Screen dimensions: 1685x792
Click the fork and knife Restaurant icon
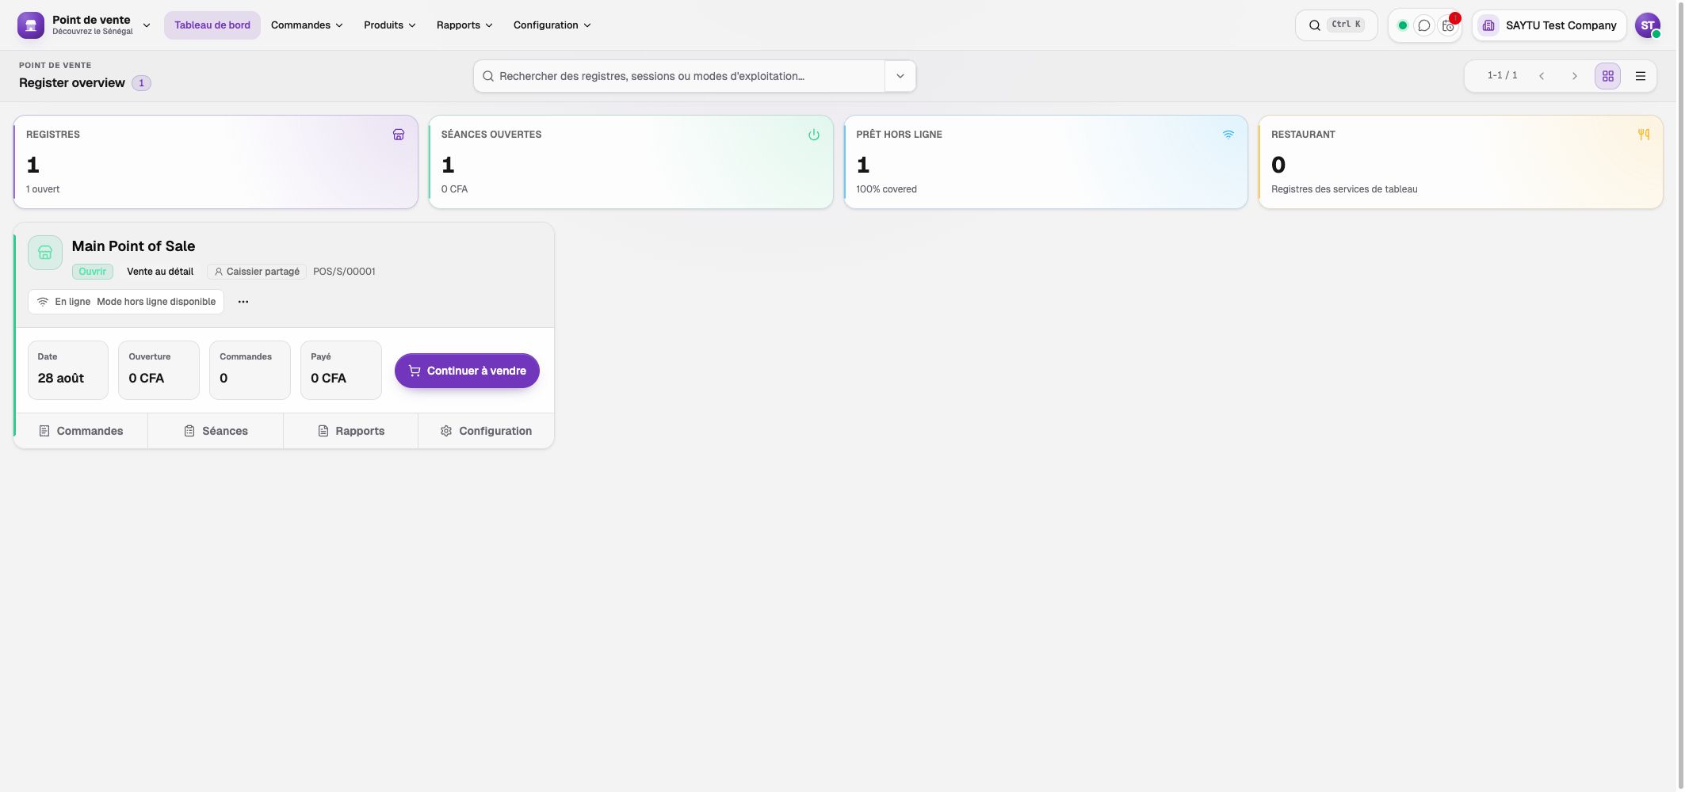tap(1644, 135)
